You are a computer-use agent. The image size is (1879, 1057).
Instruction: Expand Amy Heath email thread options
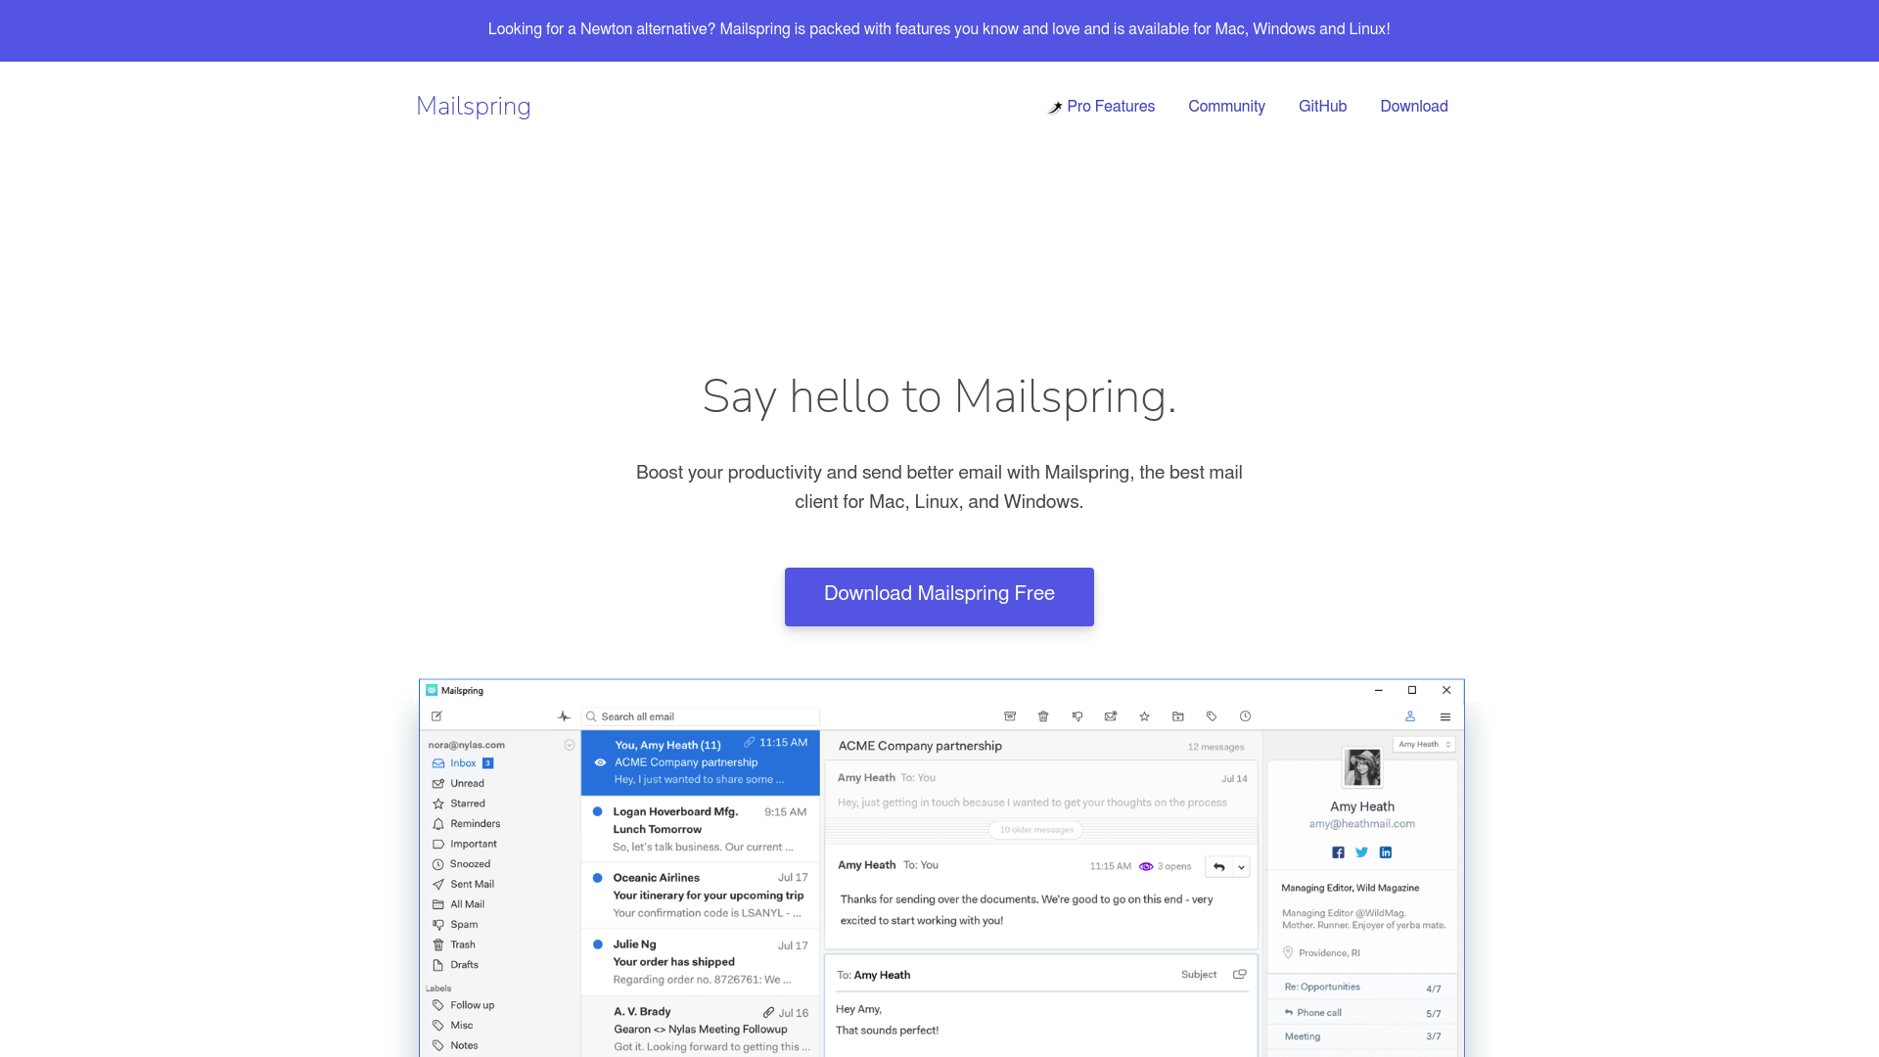pos(1242,865)
